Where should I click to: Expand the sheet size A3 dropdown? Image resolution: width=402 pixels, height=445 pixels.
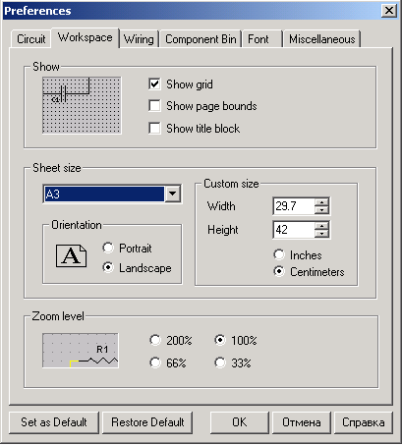173,195
